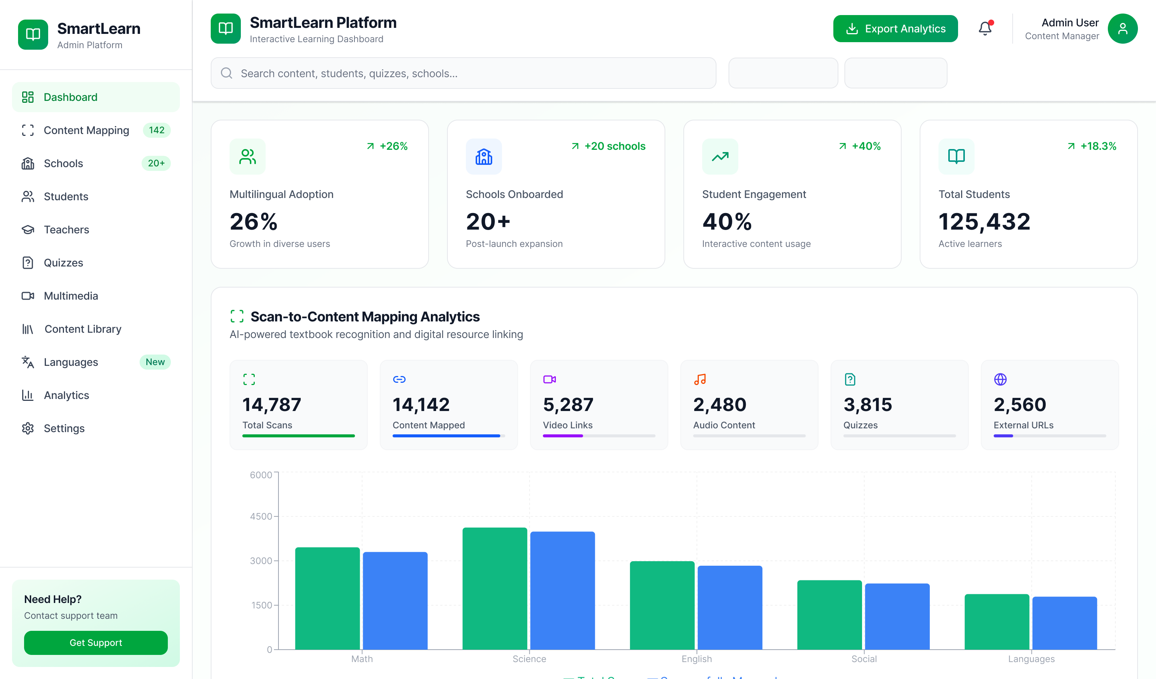Open Quizzes via the question mark icon
The image size is (1156, 679).
click(28, 262)
